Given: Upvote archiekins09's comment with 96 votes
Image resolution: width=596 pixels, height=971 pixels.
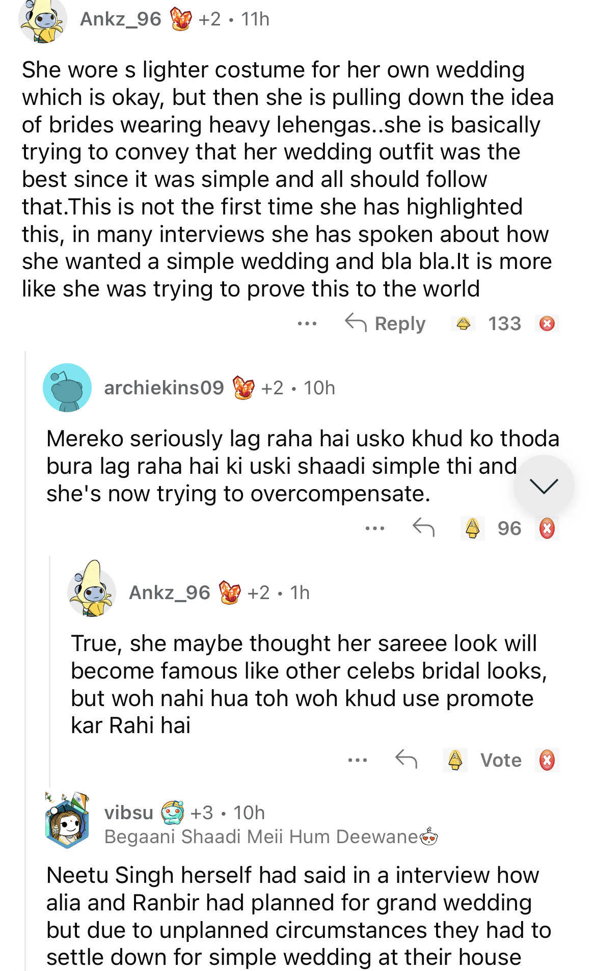Looking at the screenshot, I should coord(472,528).
